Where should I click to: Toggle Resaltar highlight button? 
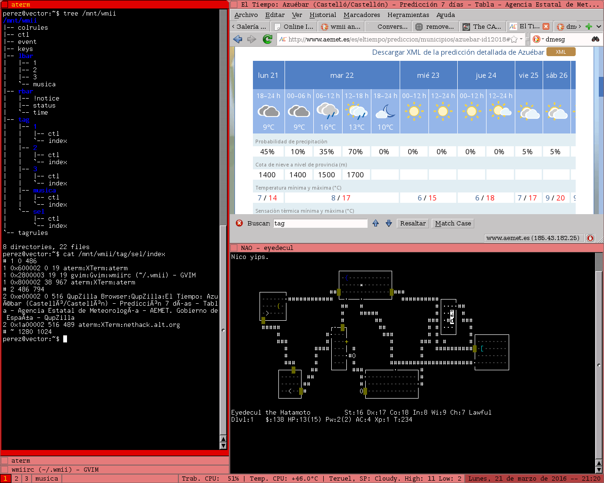point(413,223)
